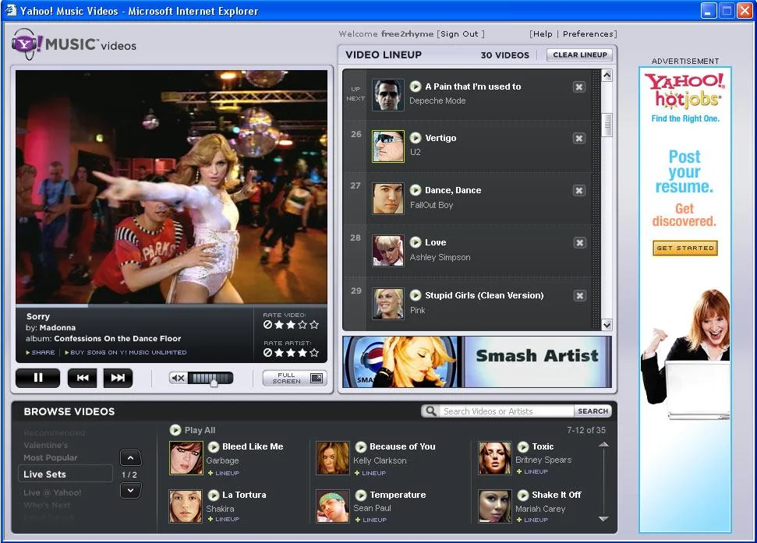Image resolution: width=757 pixels, height=543 pixels.
Task: Skip to next video
Action: pyautogui.click(x=118, y=378)
